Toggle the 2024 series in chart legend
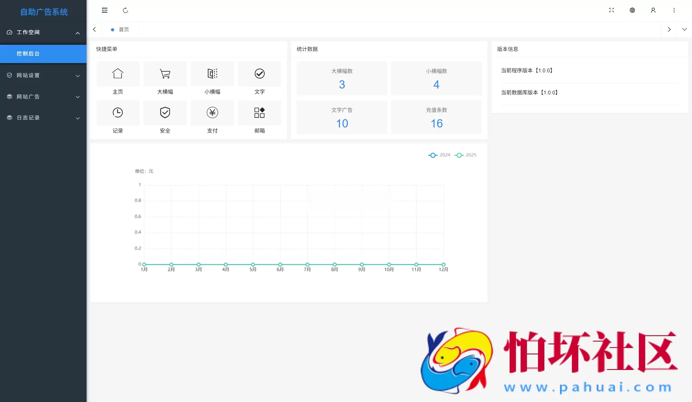The image size is (692, 402). 439,155
